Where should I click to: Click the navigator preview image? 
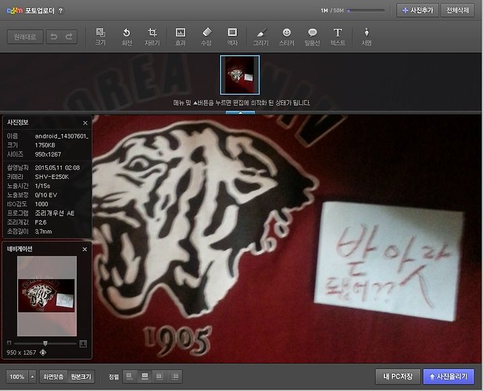46,296
